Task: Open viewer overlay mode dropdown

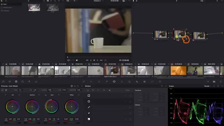Action: pyautogui.click(x=69, y=60)
